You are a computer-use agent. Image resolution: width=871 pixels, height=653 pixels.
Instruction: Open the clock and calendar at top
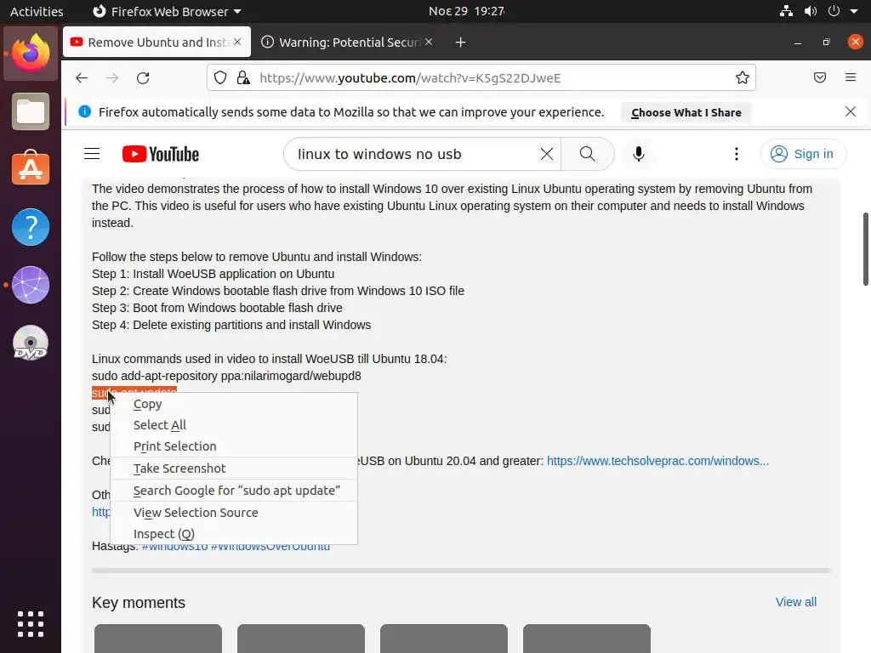[x=467, y=11]
